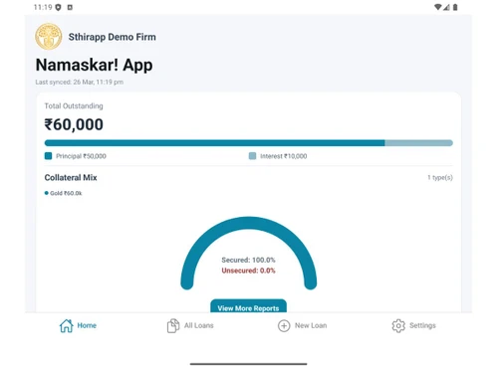The width and height of the screenshot is (498, 373).
Task: Click View More Reports button
Action: coord(248,306)
